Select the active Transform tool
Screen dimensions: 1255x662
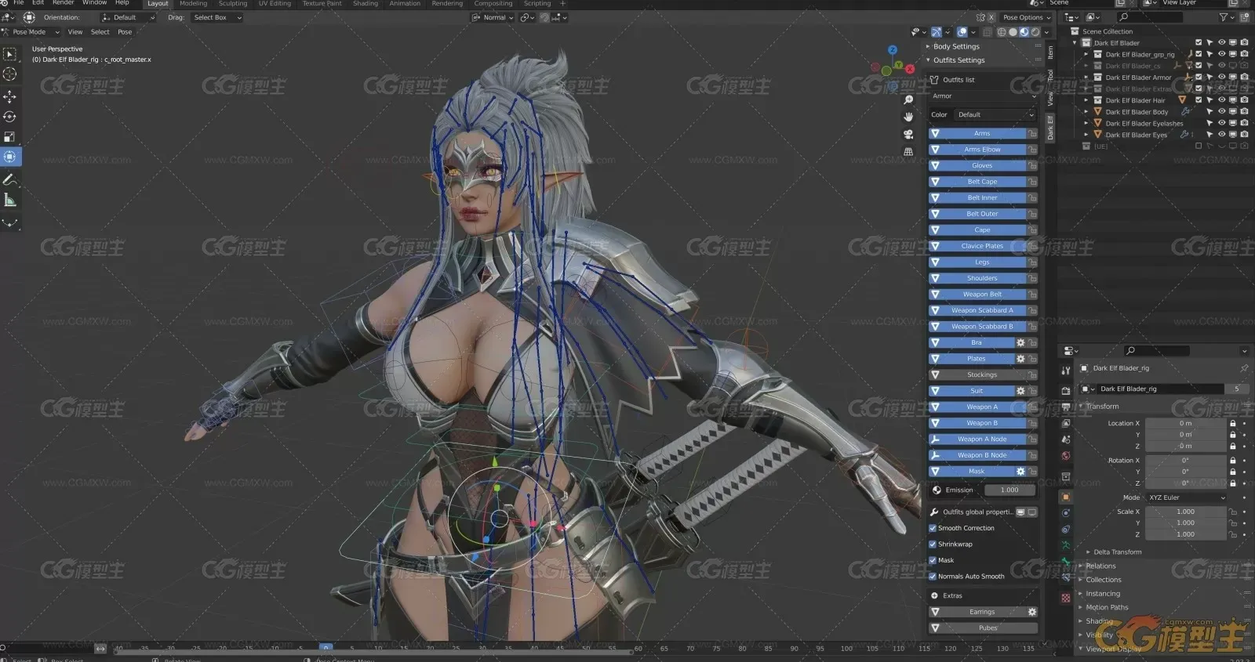[9, 157]
